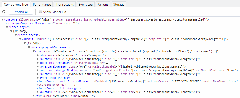Collapse the aura:if isTrue m.hasAccess node
The width and height of the screenshot is (240, 98).
tap(20, 39)
